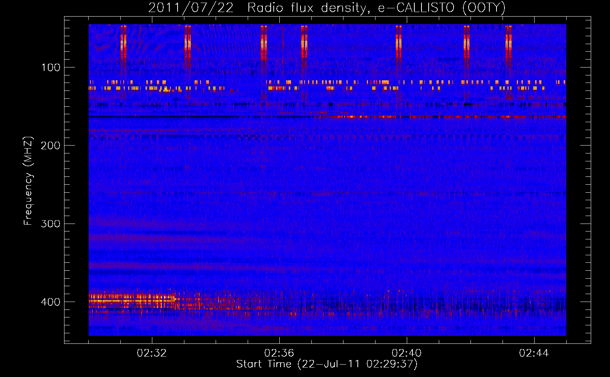Click the 400 frequency tick label
This screenshot has width=610, height=377.
[51, 302]
